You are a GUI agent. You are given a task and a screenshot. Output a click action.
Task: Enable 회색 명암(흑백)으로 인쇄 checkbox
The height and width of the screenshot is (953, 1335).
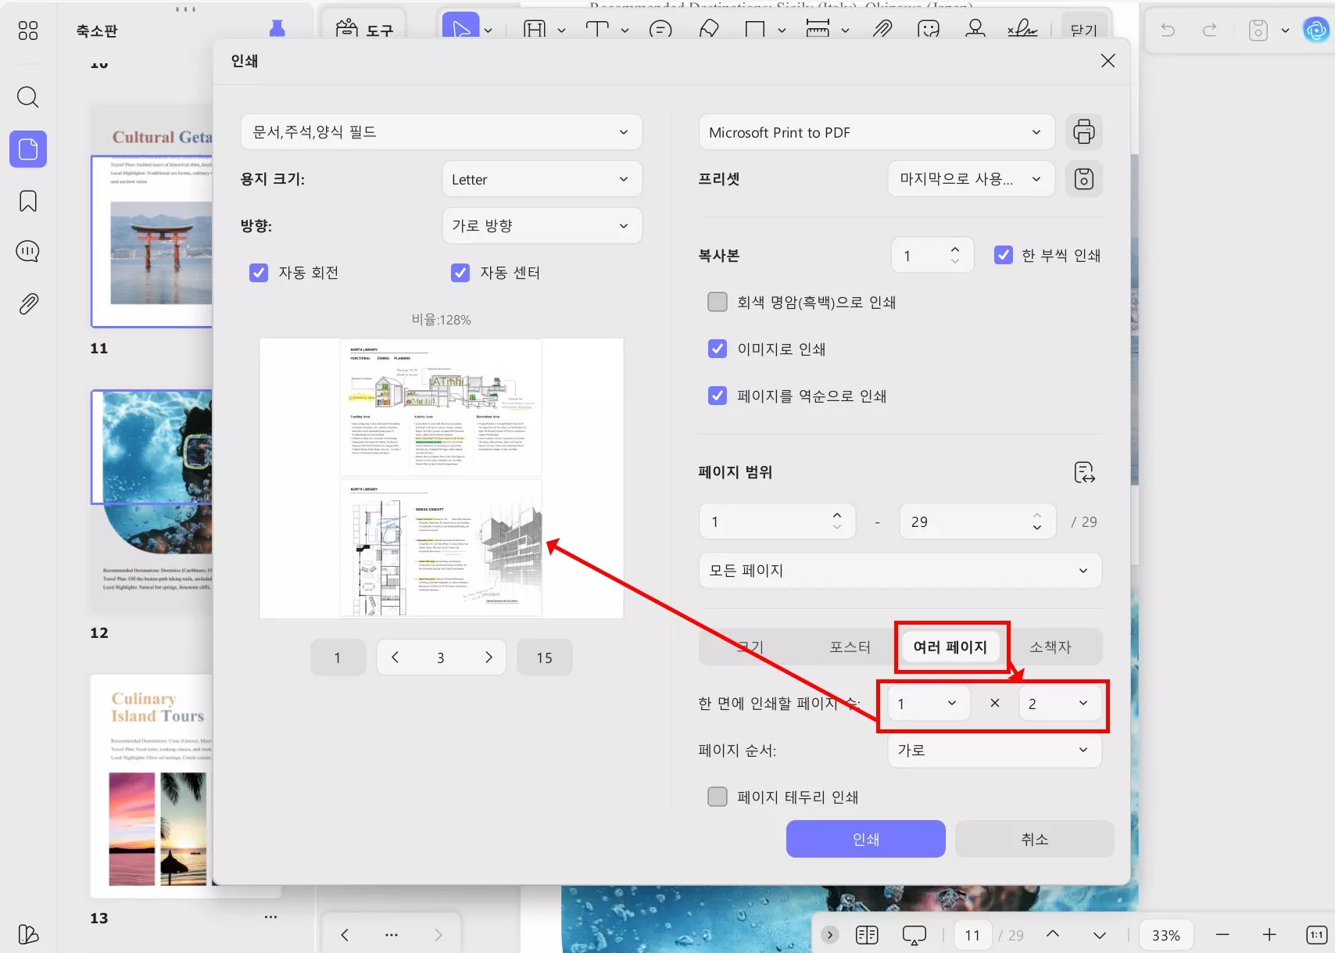[717, 301]
